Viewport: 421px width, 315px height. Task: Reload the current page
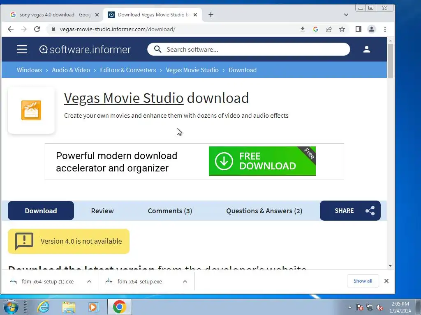[x=37, y=29]
